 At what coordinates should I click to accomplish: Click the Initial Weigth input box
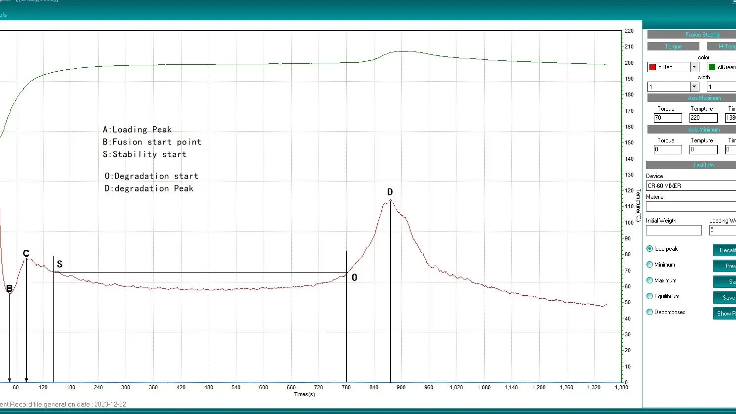(x=673, y=230)
